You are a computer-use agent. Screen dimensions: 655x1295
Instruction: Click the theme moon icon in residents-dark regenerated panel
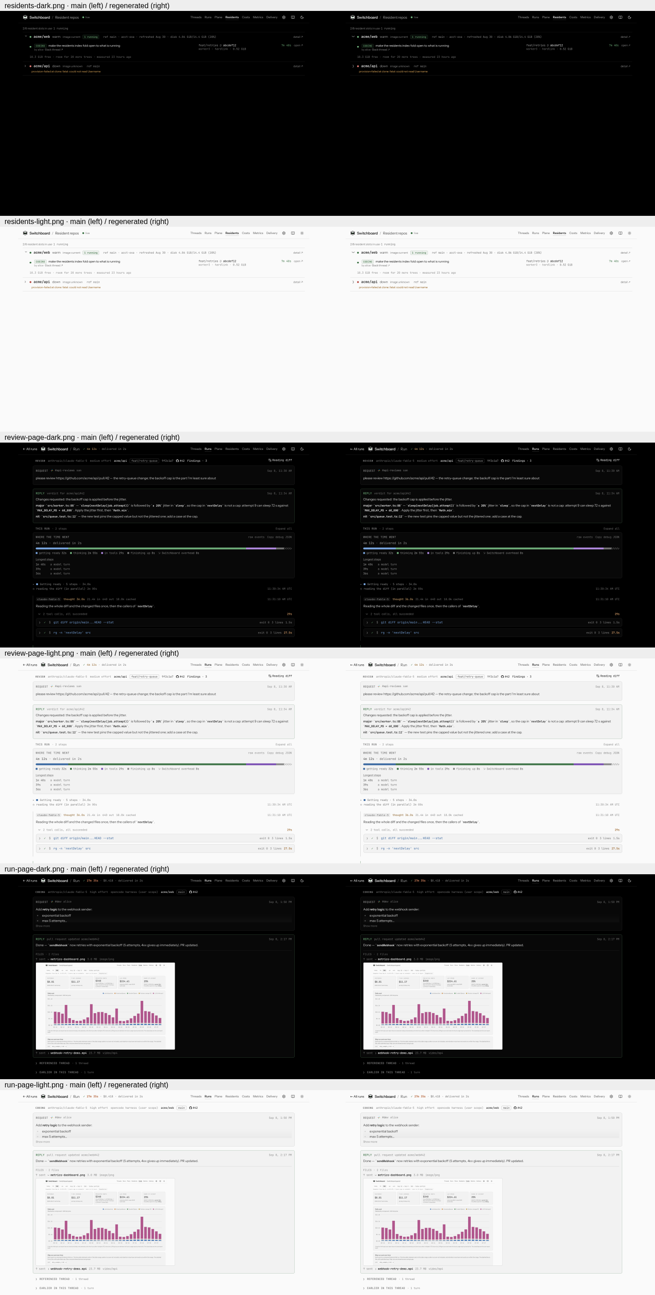(x=630, y=17)
